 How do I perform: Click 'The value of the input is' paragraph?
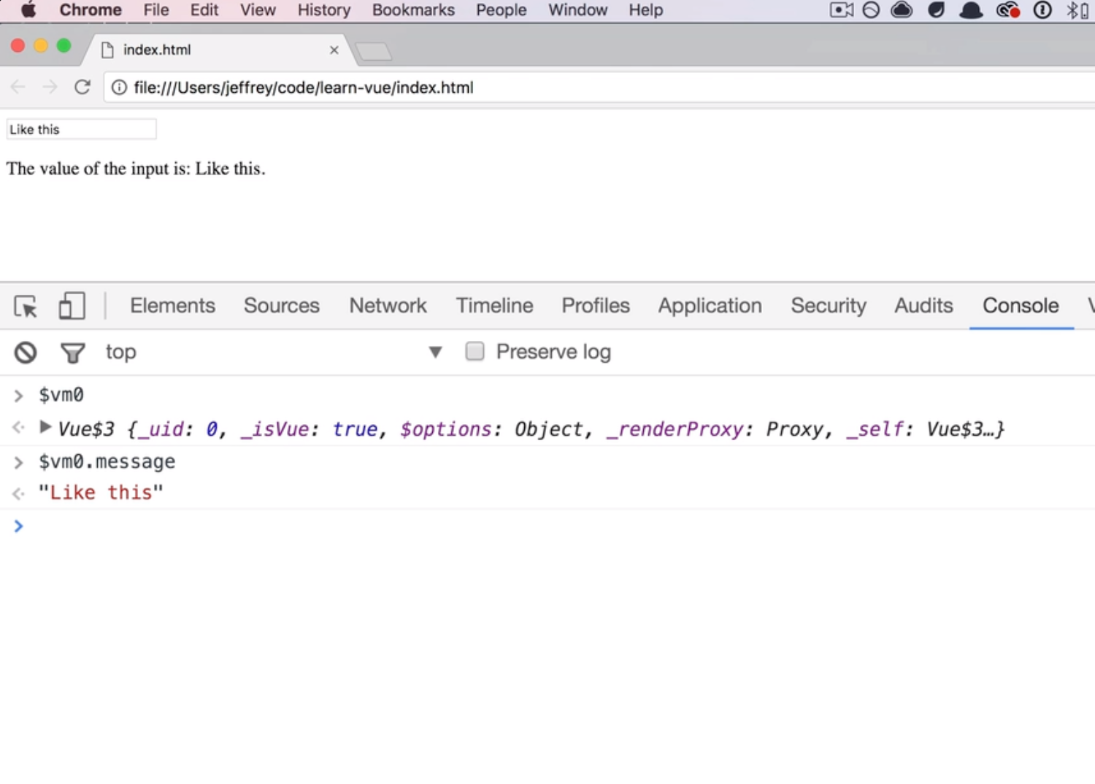click(136, 169)
